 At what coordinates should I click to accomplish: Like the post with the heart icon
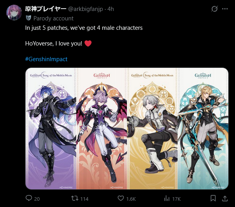point(121,198)
